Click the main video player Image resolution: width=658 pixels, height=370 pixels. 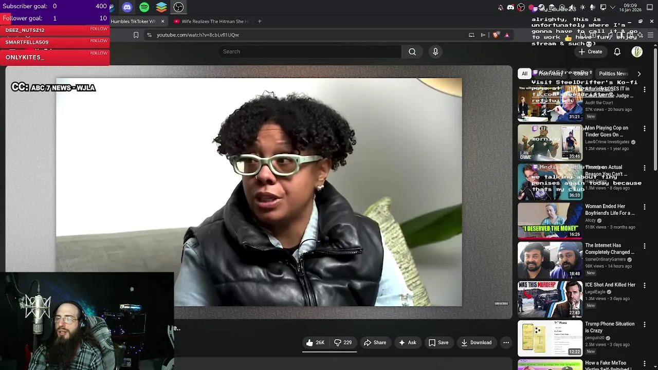coord(259,192)
